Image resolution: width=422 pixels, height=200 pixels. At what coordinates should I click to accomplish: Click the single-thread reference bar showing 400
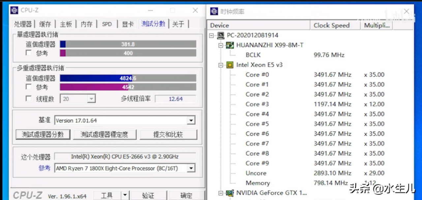point(128,53)
